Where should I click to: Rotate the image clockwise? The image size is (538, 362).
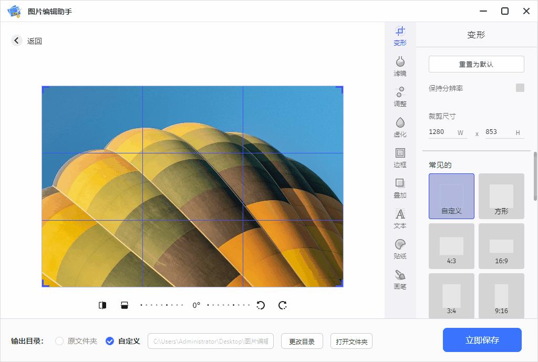[282, 305]
